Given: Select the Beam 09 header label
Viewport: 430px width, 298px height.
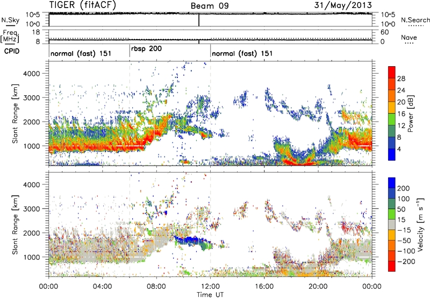Looking at the screenshot, I should pos(210,6).
